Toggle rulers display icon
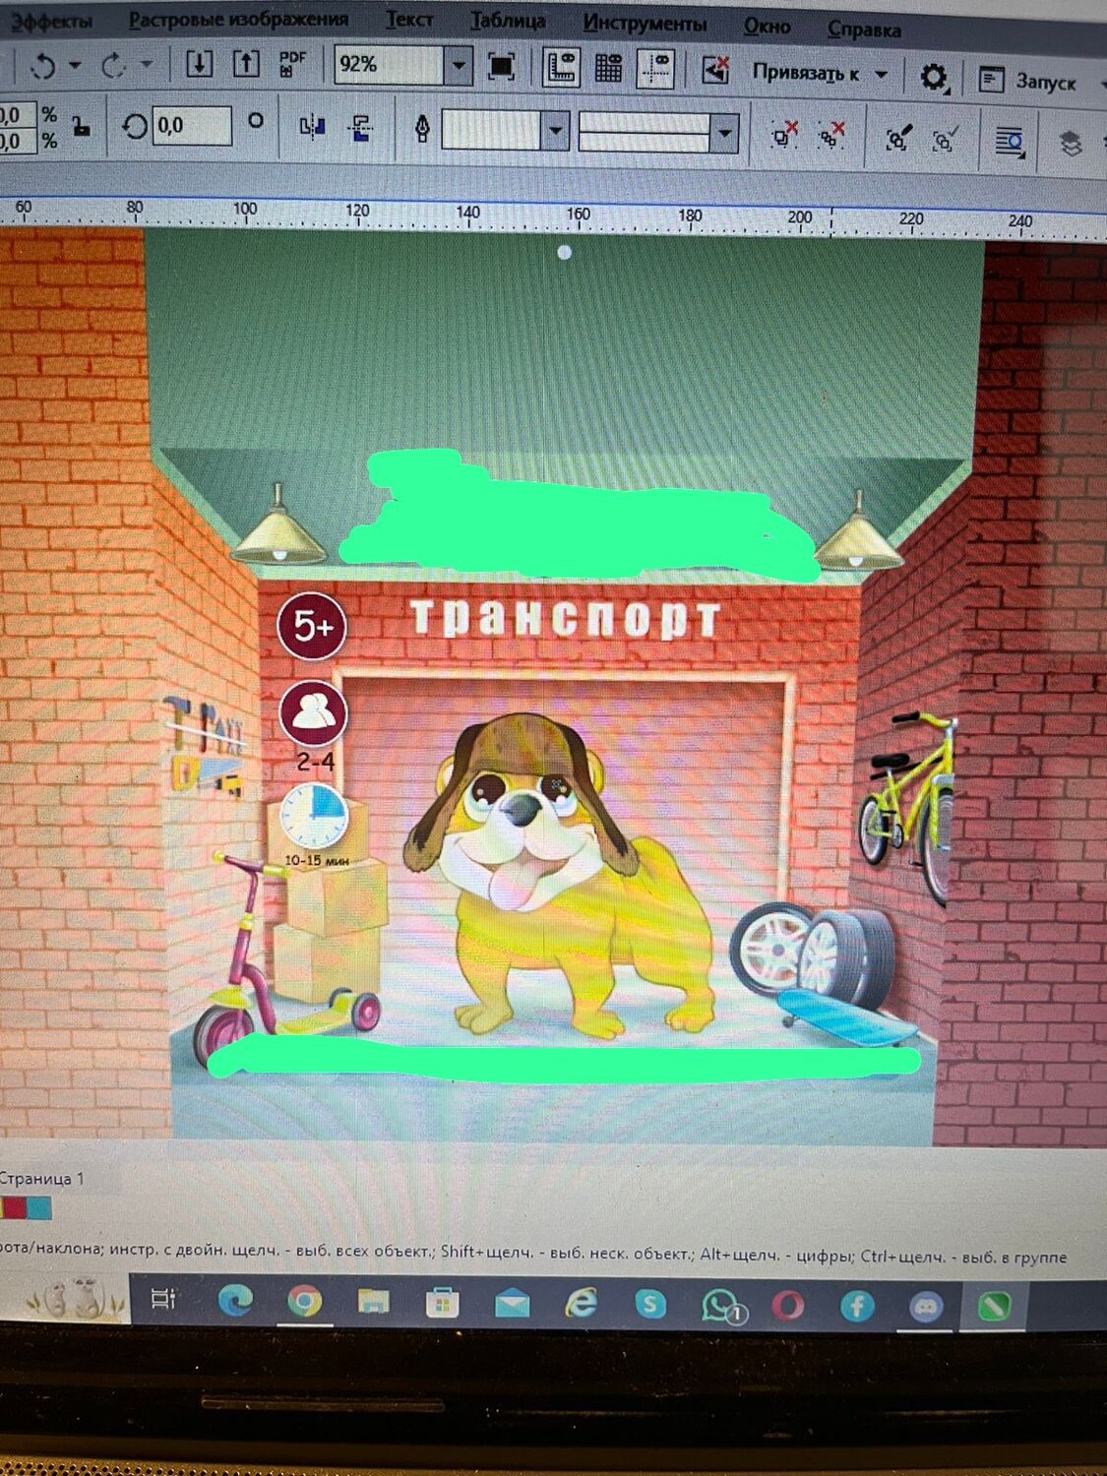This screenshot has width=1107, height=1476. tap(561, 67)
